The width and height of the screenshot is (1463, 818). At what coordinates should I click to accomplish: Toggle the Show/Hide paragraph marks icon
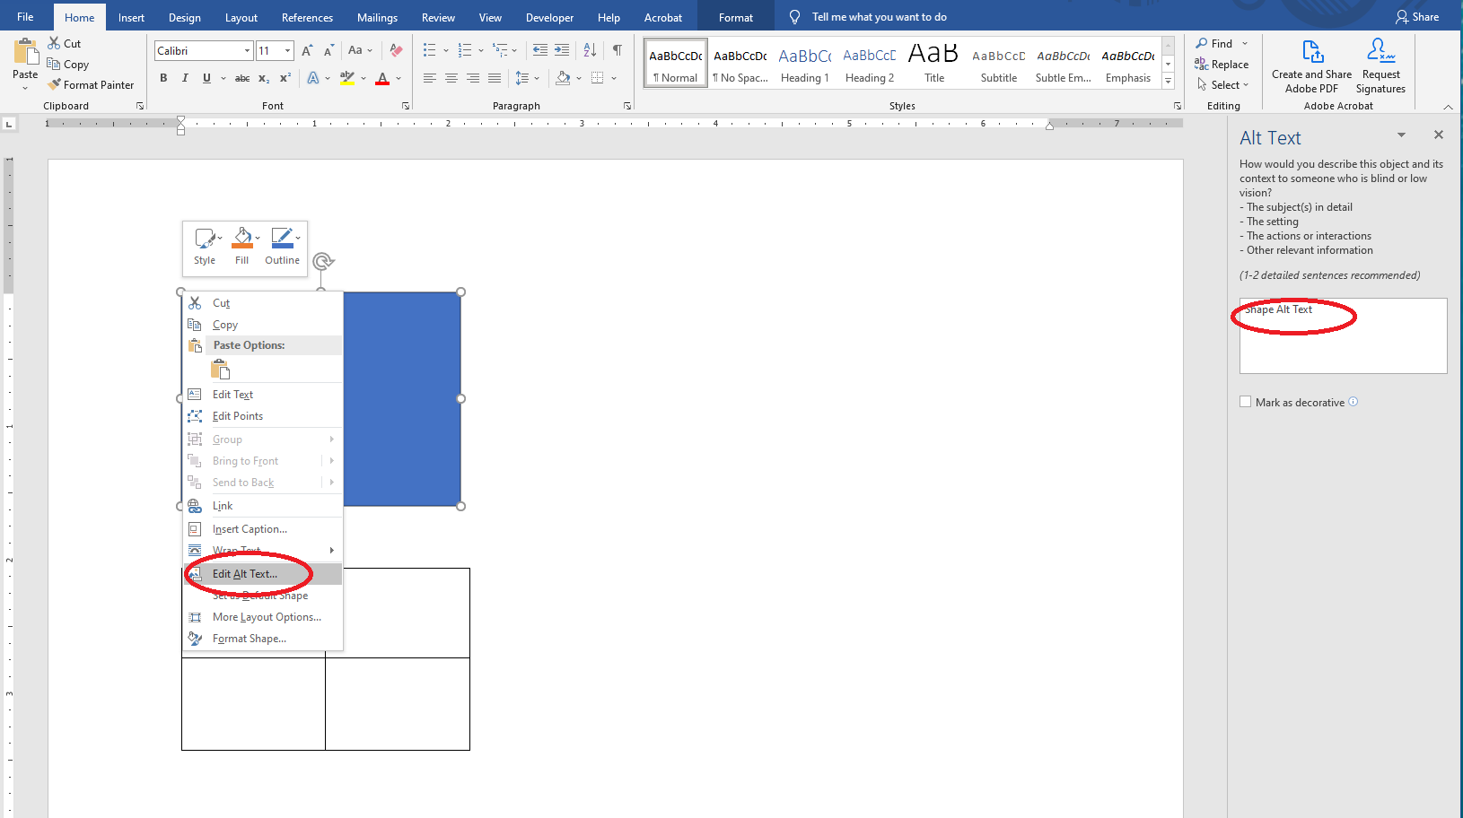pyautogui.click(x=618, y=50)
